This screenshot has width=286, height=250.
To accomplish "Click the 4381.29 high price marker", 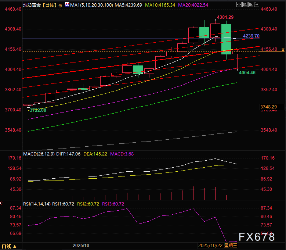I will (225, 17).
